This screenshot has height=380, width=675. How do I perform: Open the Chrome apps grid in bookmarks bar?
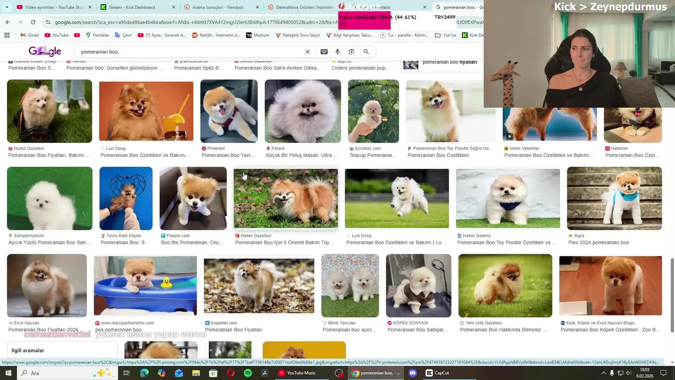[x=7, y=35]
